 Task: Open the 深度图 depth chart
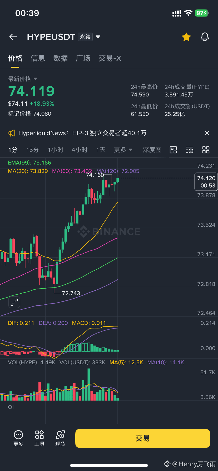152,150
